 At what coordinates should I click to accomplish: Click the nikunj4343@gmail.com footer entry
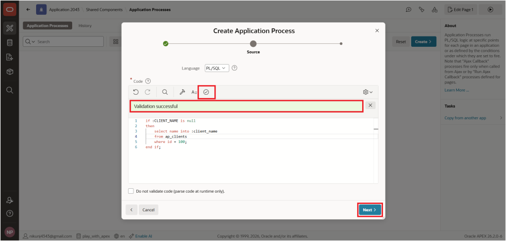pos(47,236)
